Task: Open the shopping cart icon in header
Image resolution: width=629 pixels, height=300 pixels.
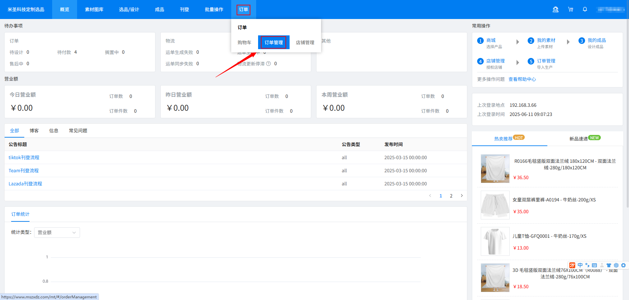Action: tap(570, 9)
